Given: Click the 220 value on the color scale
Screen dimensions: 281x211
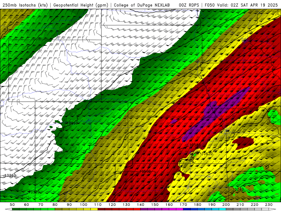Looking at the screenshot, I should coord(254,205).
